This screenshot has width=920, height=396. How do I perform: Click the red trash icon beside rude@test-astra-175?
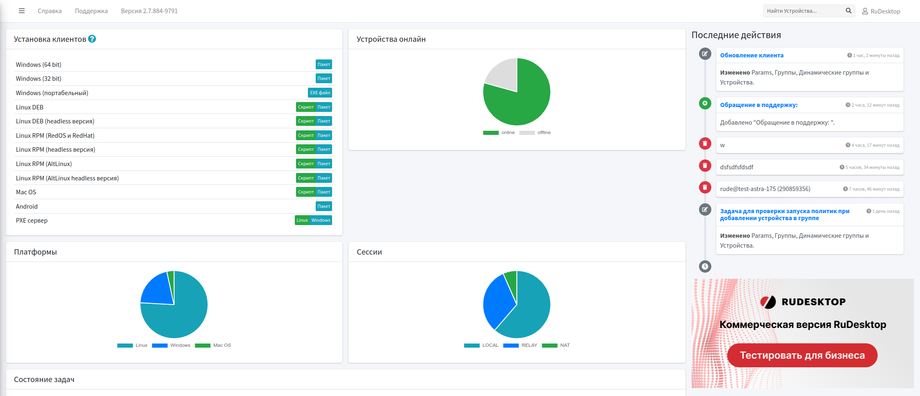[x=705, y=187]
